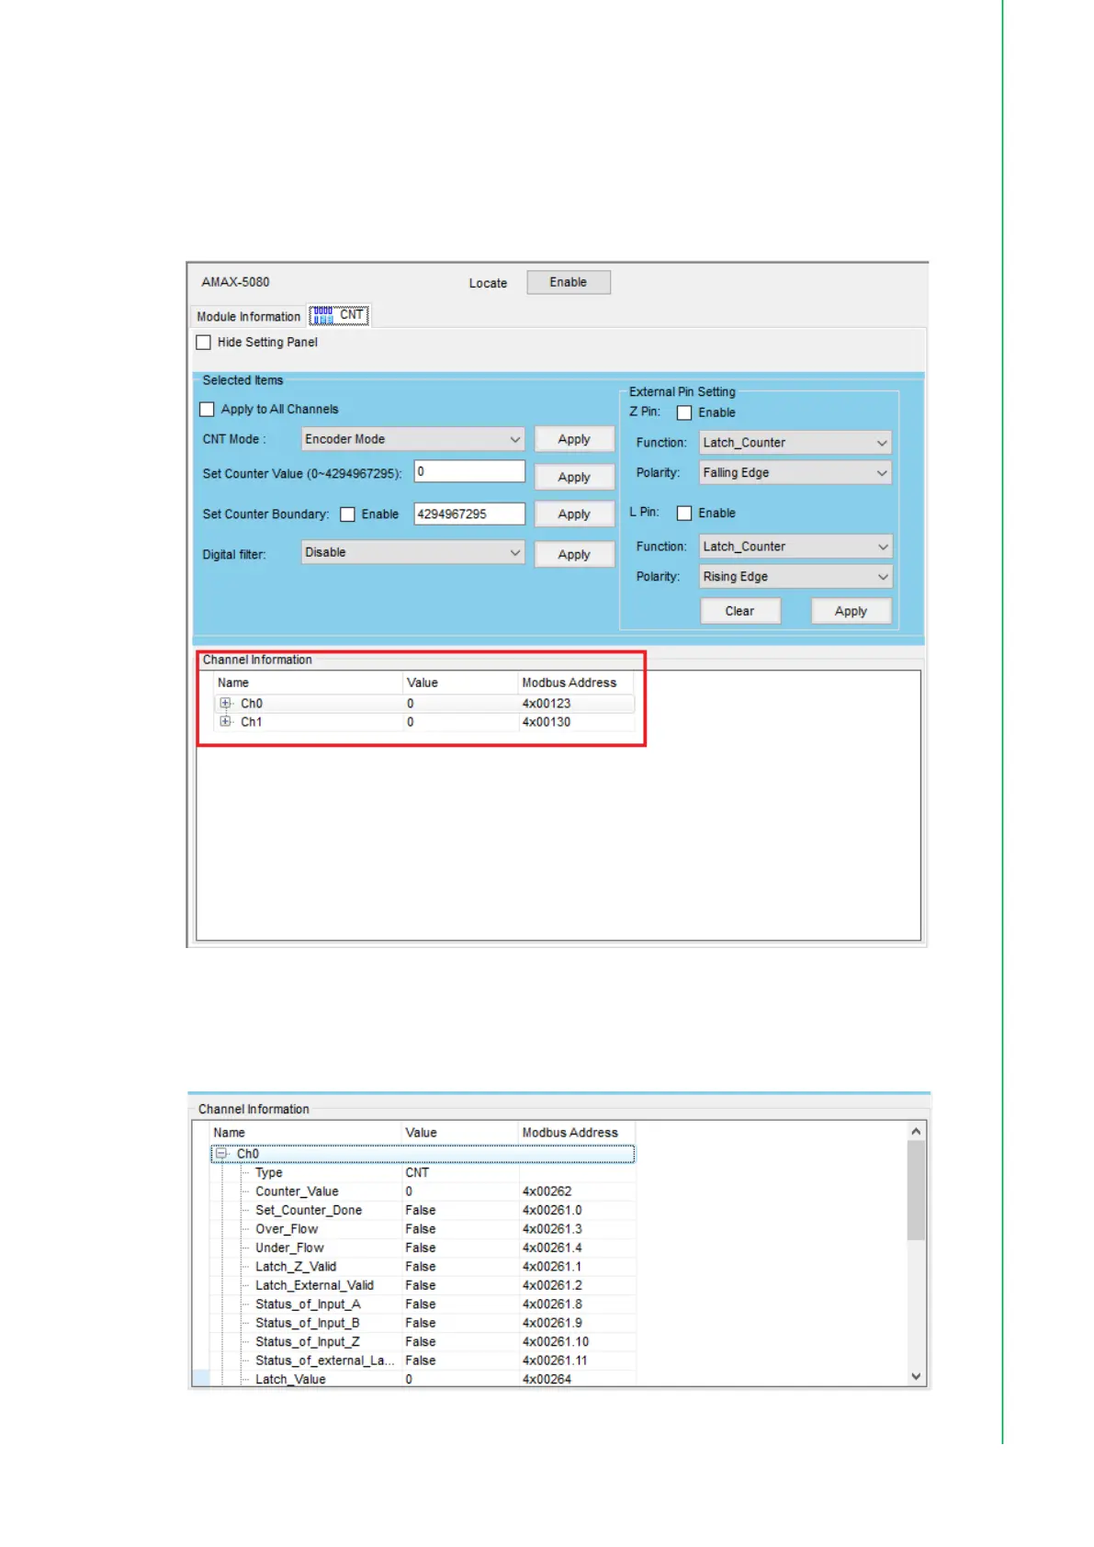
Task: Click the CNT tab icon
Action: click(322, 316)
